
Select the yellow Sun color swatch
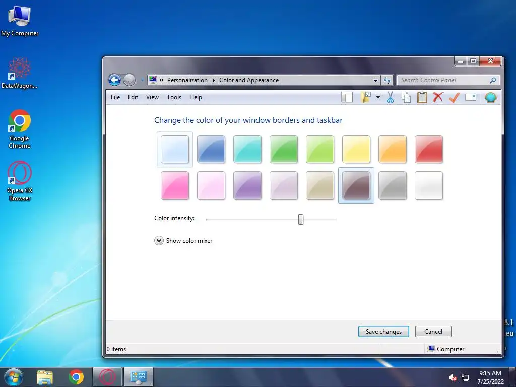pos(356,149)
